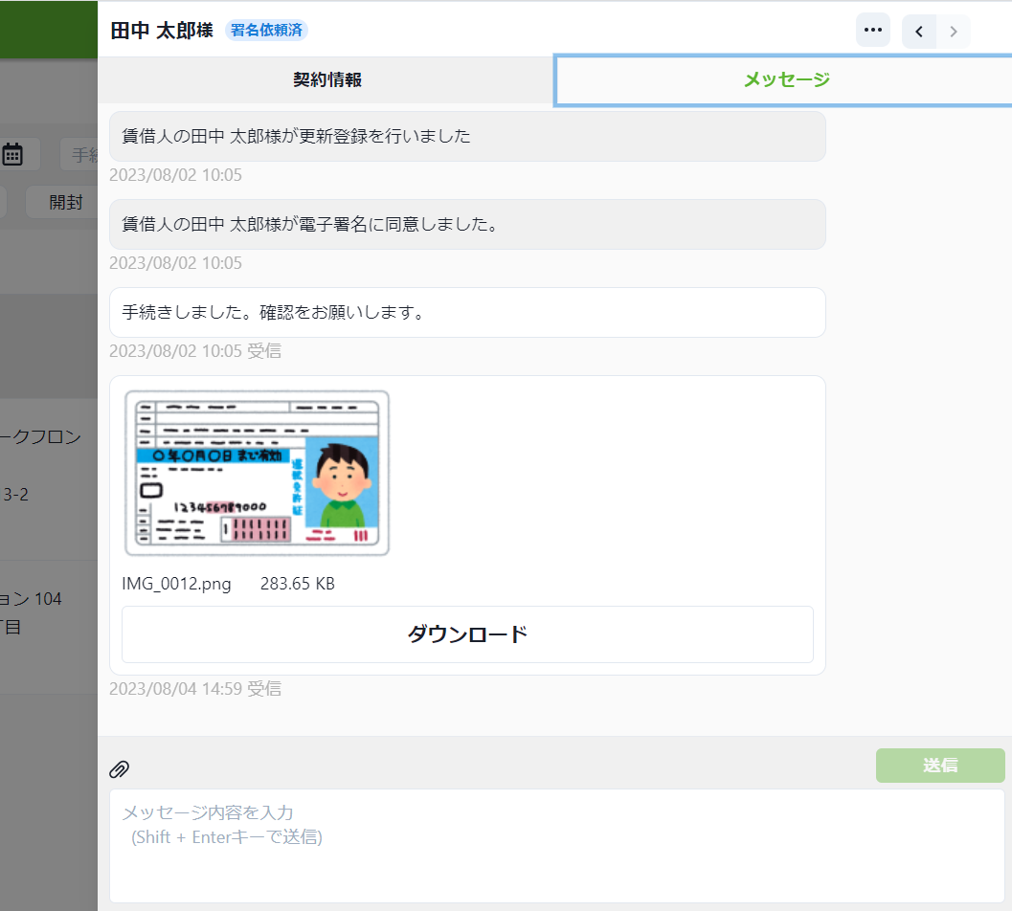Select message 手続きしました。確認をお願いします。

(x=467, y=312)
